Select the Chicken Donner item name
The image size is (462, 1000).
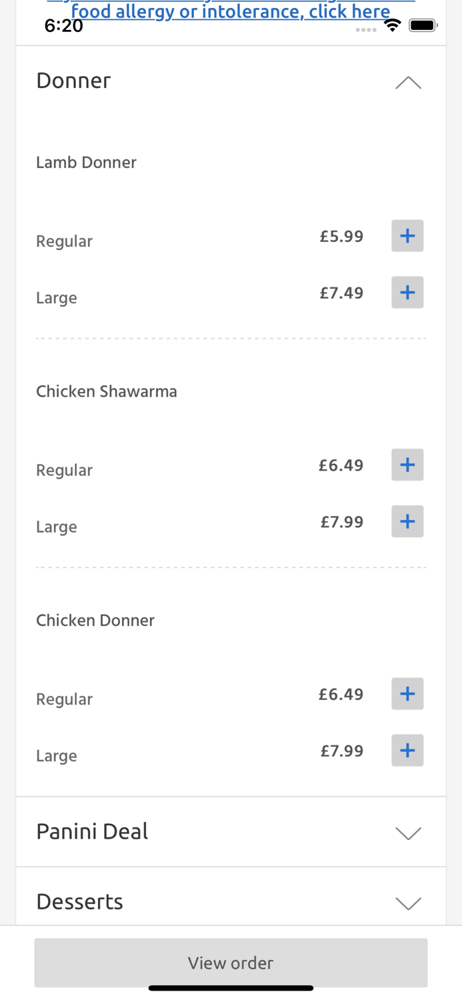pyautogui.click(x=95, y=620)
